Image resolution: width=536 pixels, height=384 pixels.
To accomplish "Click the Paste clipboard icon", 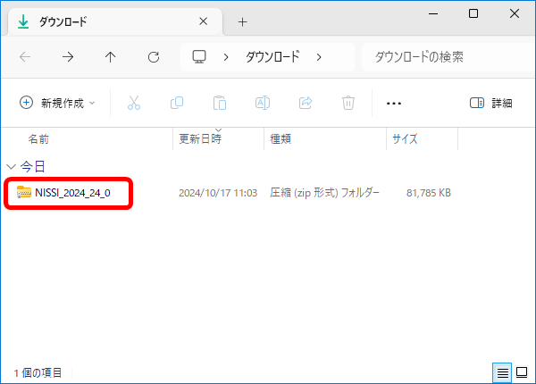I will click(220, 103).
